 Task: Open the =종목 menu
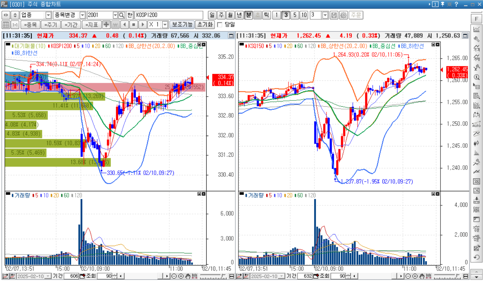click(x=30, y=25)
